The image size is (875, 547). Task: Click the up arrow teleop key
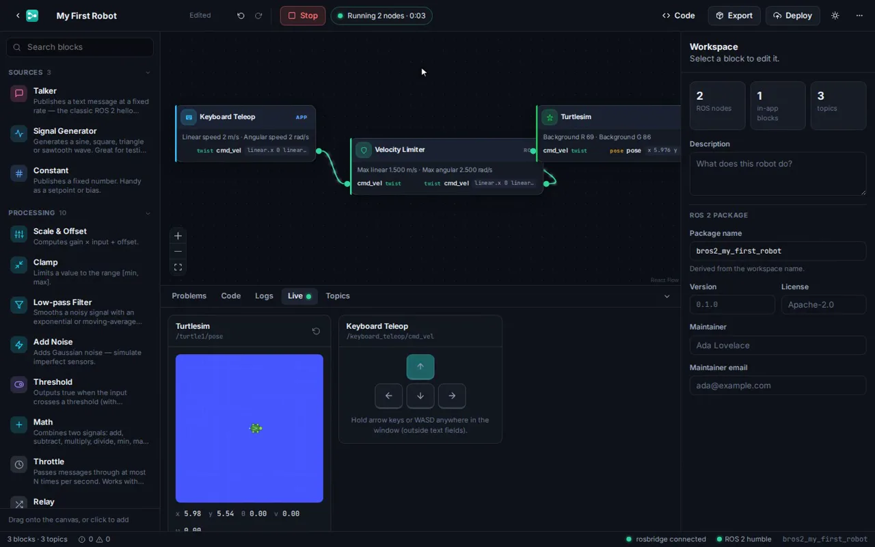tap(420, 367)
